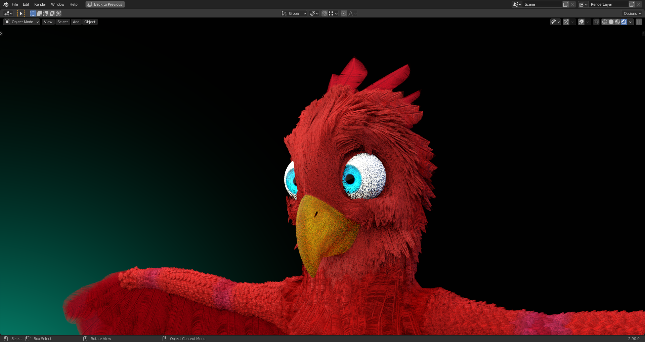
Task: Select the Box Select mode icon
Action: point(33,13)
